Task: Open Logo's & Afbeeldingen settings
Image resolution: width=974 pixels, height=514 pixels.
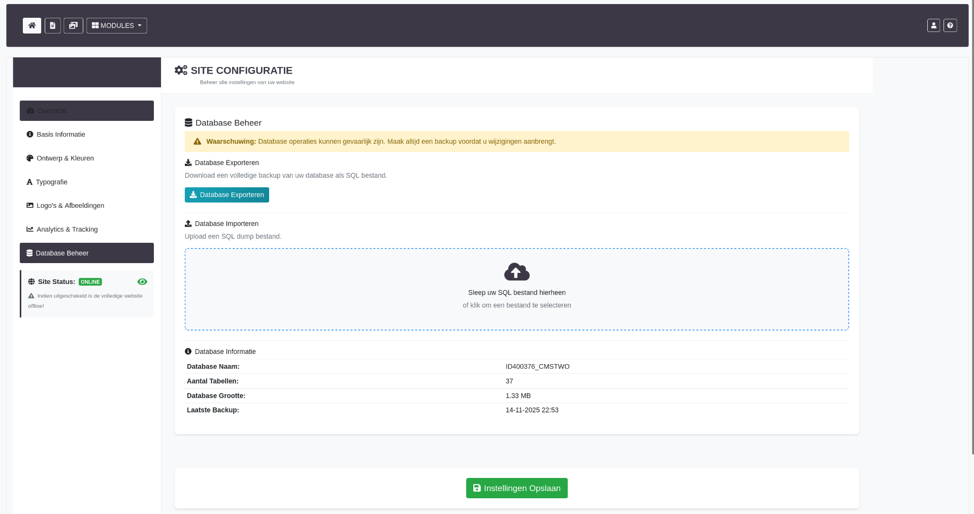Action: 70,205
